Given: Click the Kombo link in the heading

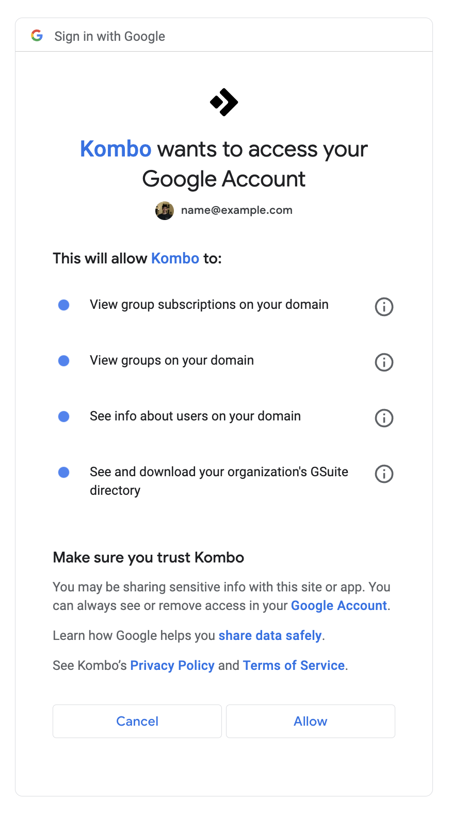Looking at the screenshot, I should (x=116, y=149).
